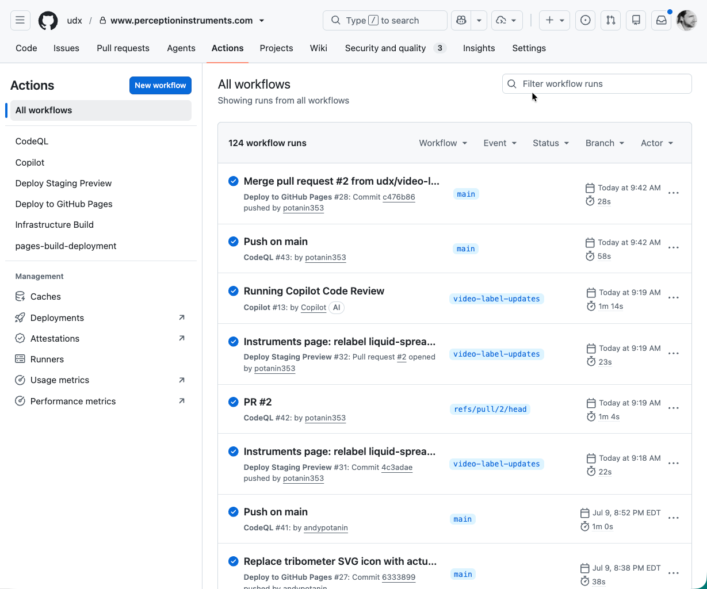The height and width of the screenshot is (589, 707).
Task: Open the hamburger navigation menu
Action: pos(20,20)
